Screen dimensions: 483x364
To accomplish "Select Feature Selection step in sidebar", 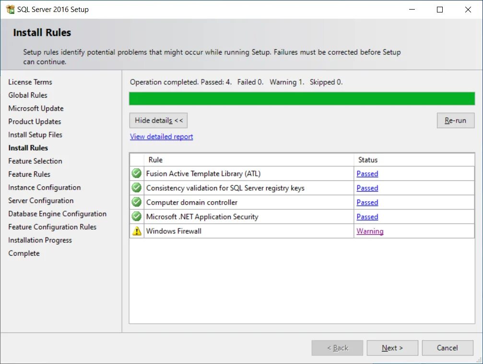I will pos(35,161).
